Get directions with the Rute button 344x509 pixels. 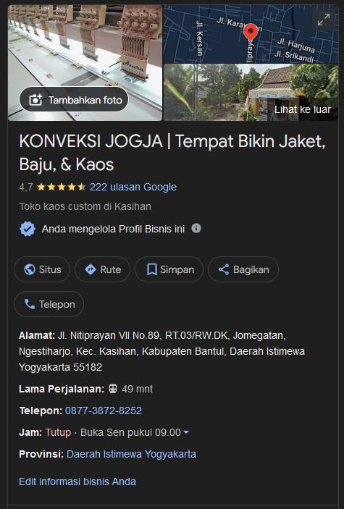[102, 269]
